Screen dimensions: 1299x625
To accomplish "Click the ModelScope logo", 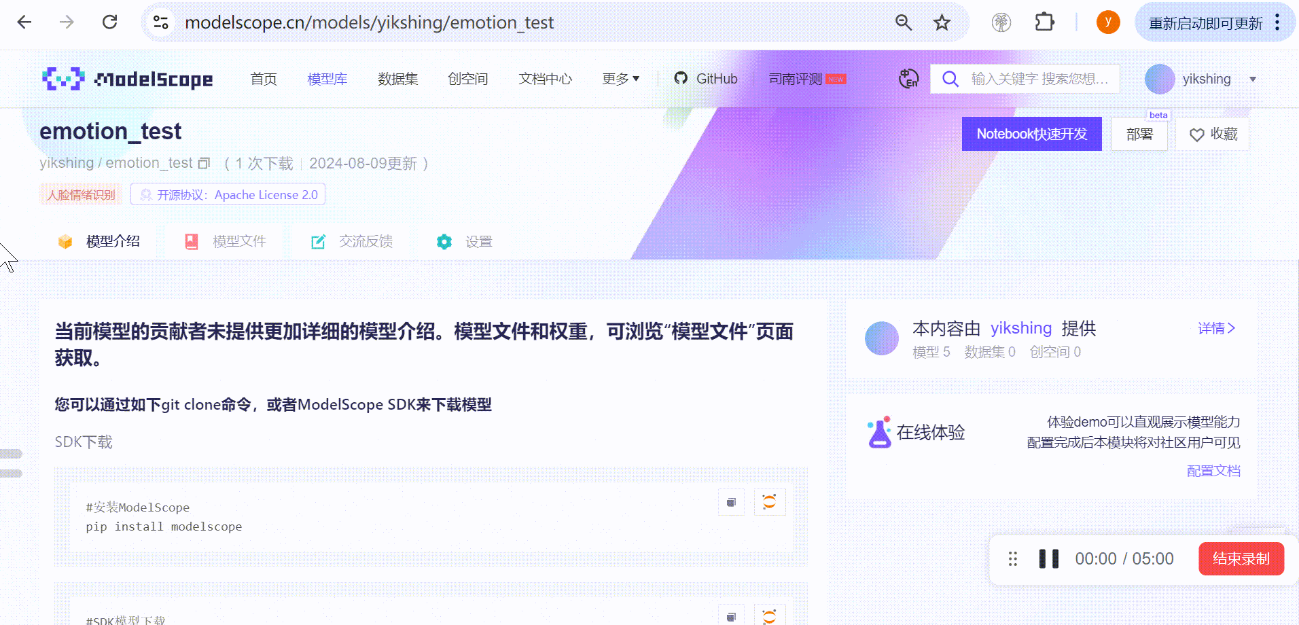I will pos(128,79).
